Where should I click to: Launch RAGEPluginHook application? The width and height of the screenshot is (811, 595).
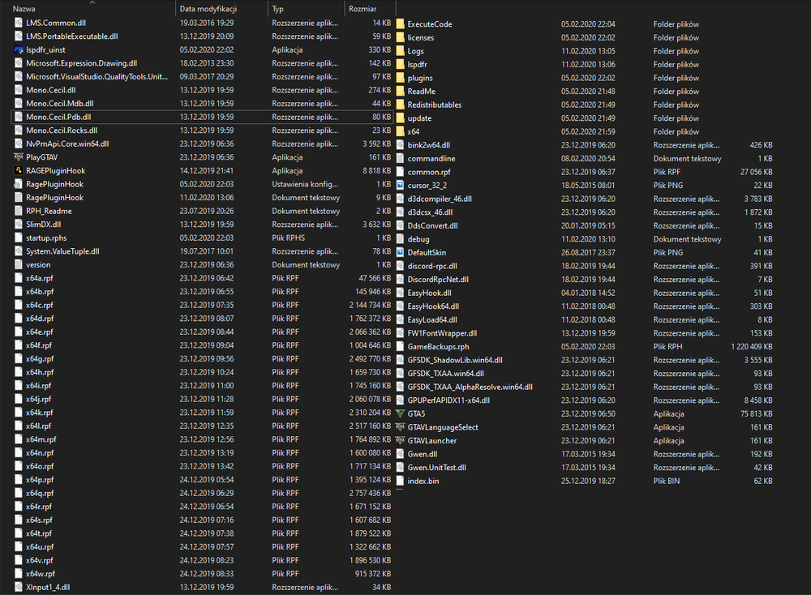[x=49, y=171]
